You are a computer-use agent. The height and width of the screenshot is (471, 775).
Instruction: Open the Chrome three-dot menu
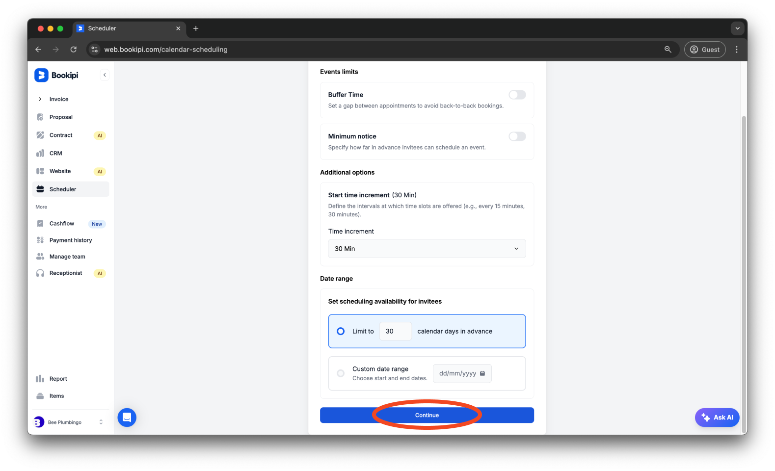[737, 50]
